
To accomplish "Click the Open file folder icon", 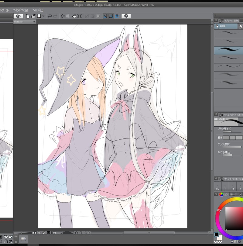I will [x=33, y=16].
